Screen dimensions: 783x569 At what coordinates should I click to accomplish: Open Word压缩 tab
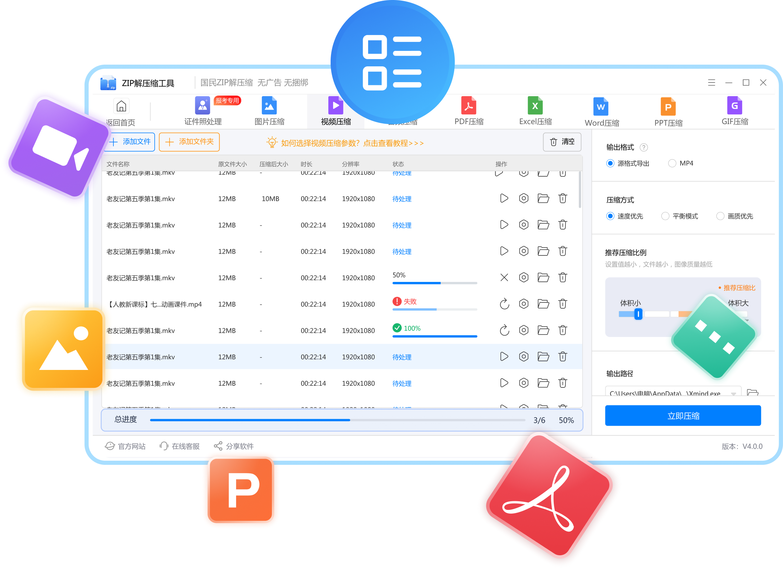point(602,112)
